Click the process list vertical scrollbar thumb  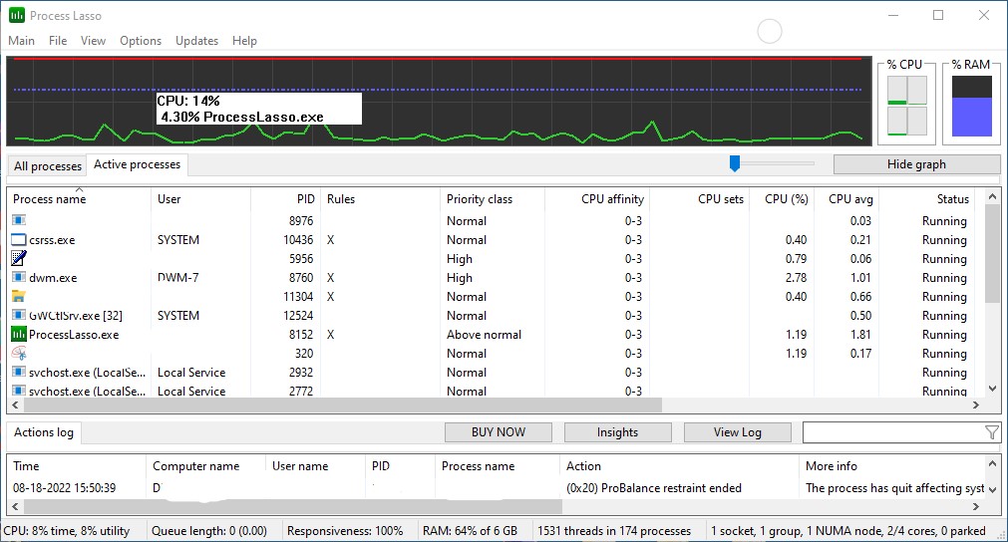pyautogui.click(x=993, y=254)
